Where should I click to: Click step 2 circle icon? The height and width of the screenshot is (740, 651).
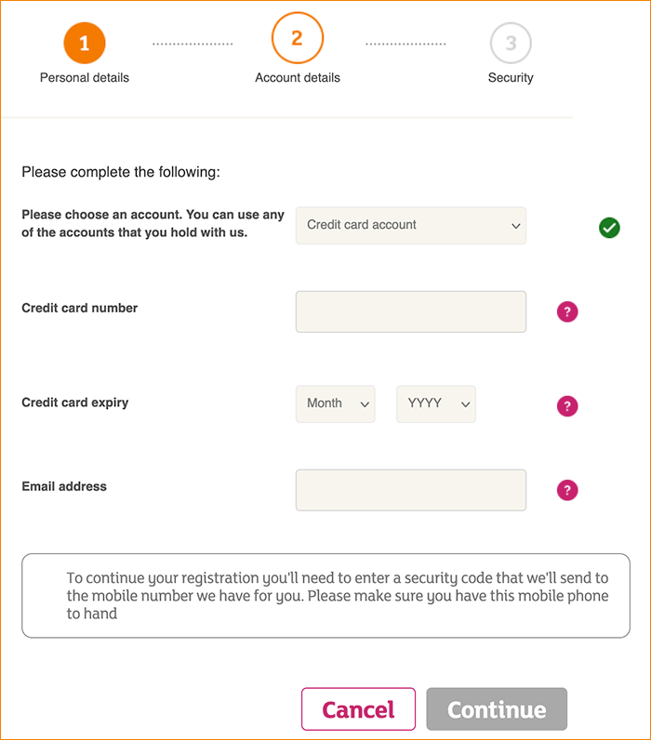(298, 38)
